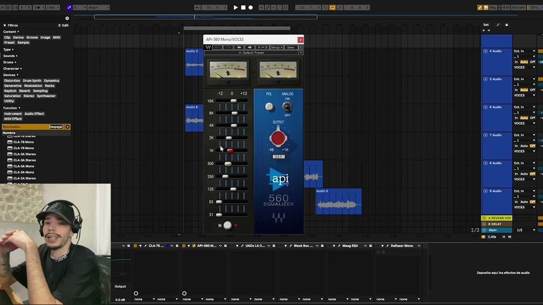
Task: Select the Clip content filter tag
Action: [7, 37]
